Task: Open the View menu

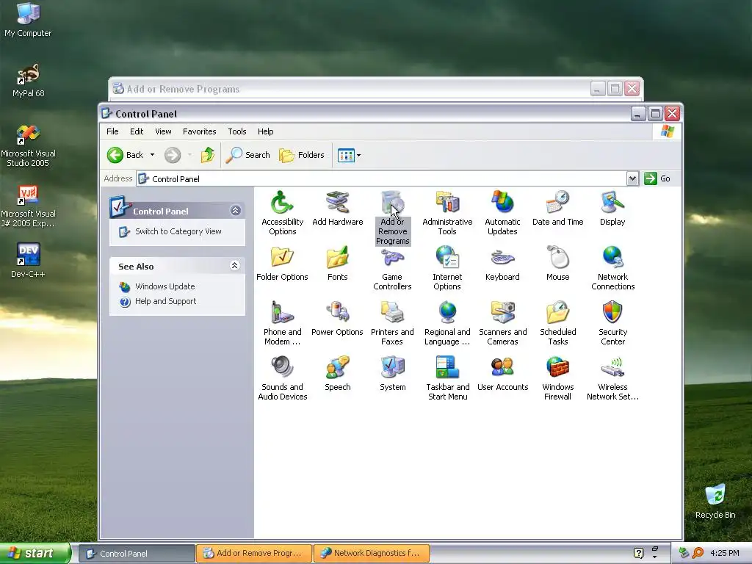Action: pos(163,131)
